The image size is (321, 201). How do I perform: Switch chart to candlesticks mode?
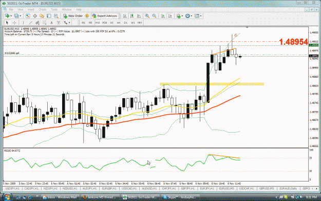tap(132, 16)
